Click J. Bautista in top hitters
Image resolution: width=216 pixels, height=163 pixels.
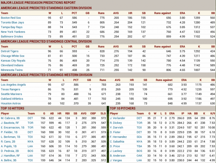pos(11,123)
